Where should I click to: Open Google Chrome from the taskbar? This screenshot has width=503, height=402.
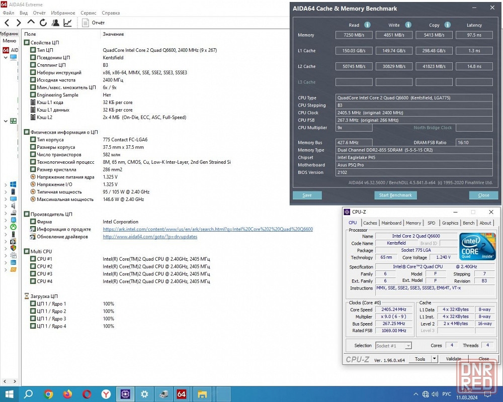(x=48, y=394)
